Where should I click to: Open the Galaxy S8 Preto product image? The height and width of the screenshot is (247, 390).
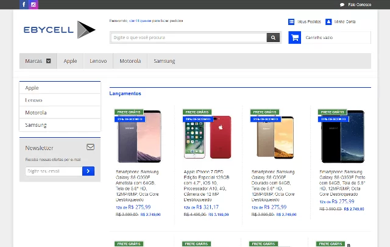coord(342,137)
